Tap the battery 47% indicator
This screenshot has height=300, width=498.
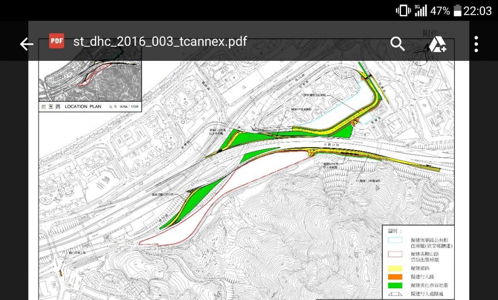tap(445, 11)
